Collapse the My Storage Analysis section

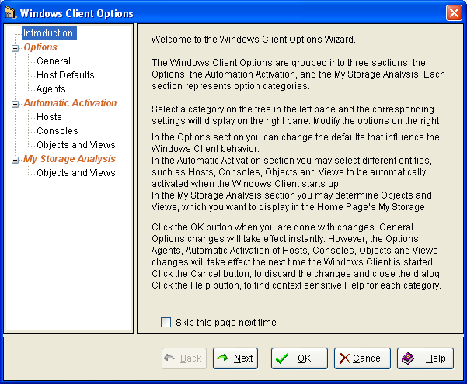pos(15,161)
